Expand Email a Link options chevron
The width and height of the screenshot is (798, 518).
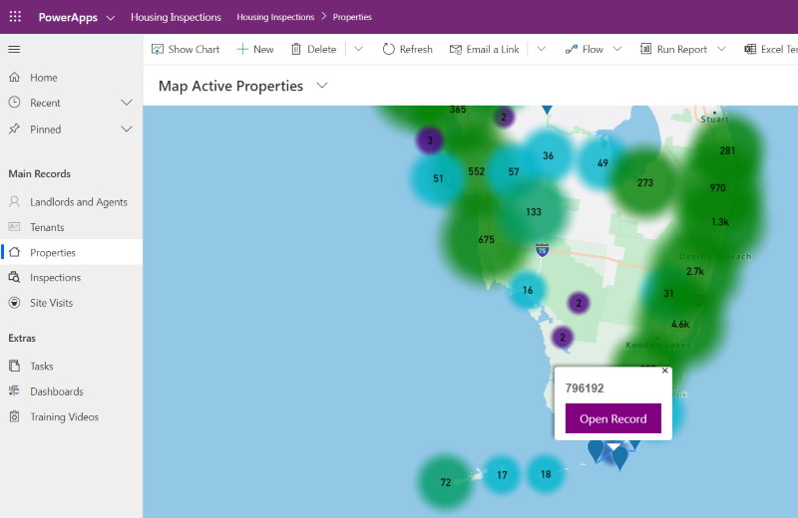[541, 49]
